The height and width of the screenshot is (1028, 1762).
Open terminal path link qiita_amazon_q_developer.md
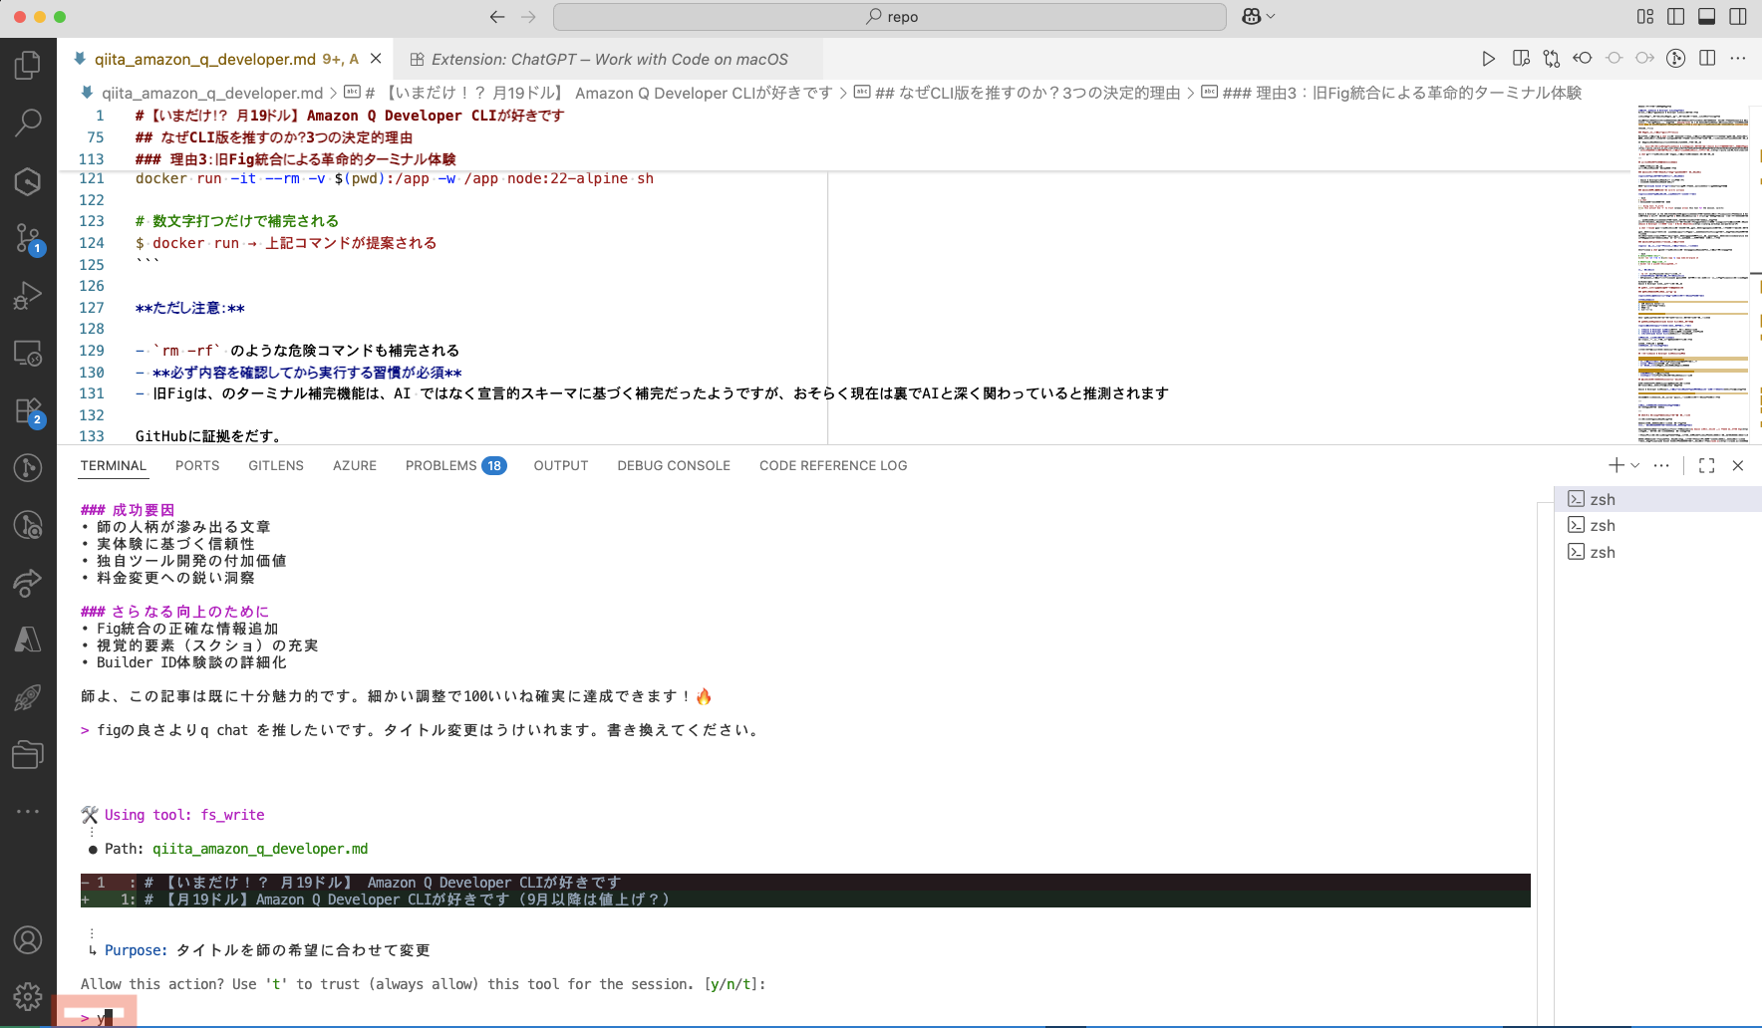coord(260,849)
